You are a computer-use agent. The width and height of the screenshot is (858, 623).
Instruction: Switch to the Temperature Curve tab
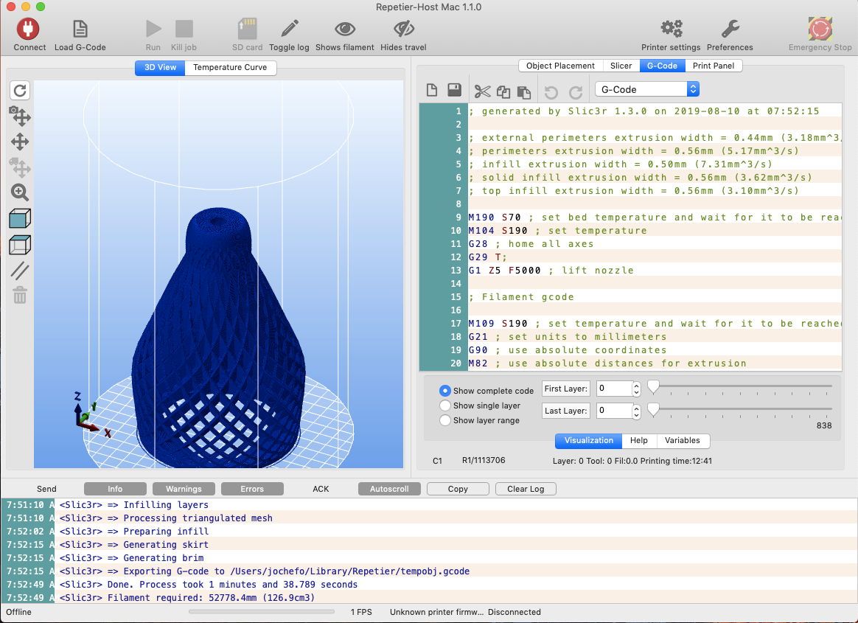pyautogui.click(x=230, y=67)
